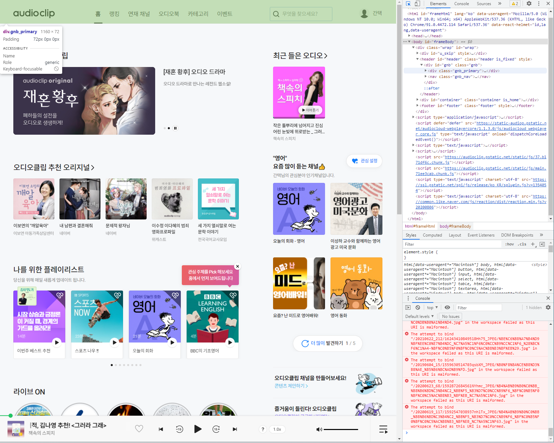Click the previous track icon
Image resolution: width=554 pixels, height=443 pixels.
(x=161, y=429)
